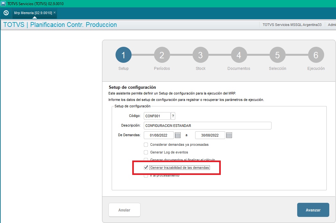Click the Avanzar button

point(313,210)
